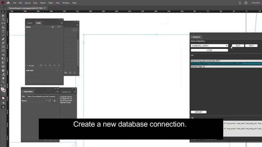Click trash icon in panel behind Links

(x=75, y=73)
